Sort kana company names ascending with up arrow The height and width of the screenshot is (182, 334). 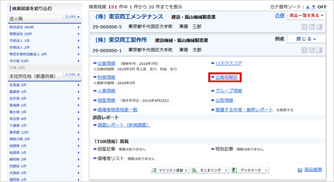point(307,7)
